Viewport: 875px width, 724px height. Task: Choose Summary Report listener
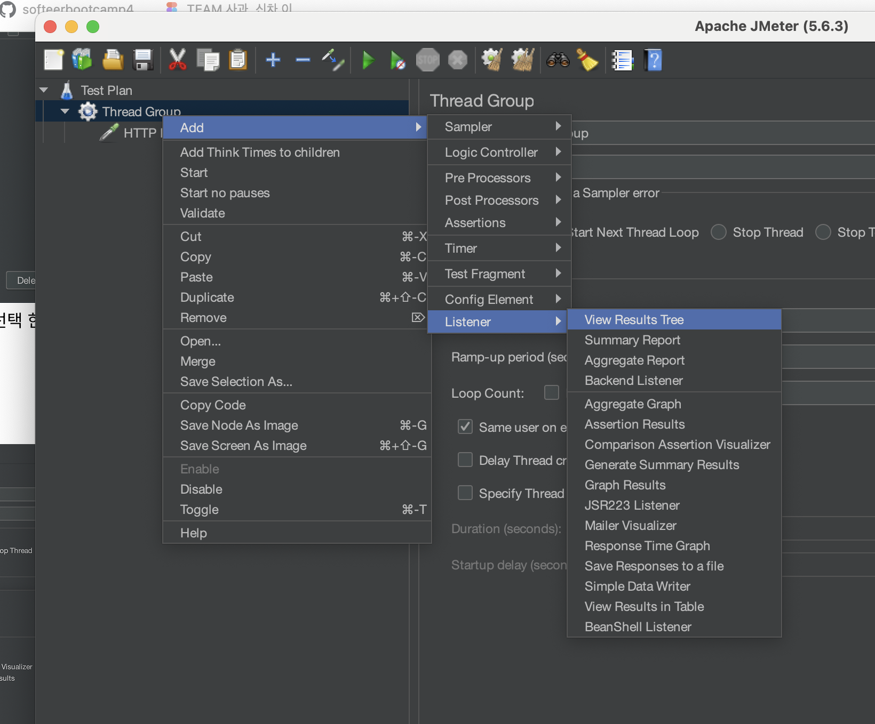(674, 340)
